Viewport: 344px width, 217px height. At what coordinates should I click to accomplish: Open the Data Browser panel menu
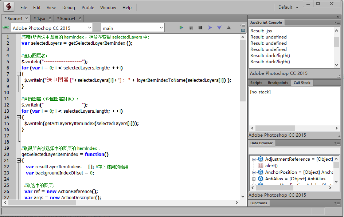(337, 143)
